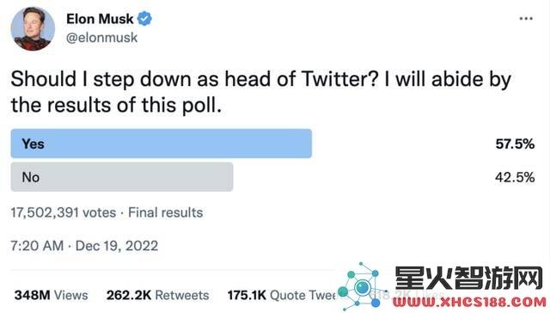Open the 175.1K Quote Tweets list
The height and width of the screenshot is (313, 550).
click(282, 295)
